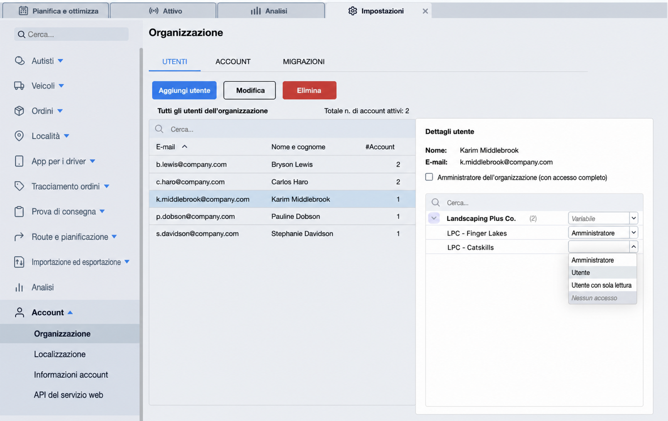Screen dimensions: 668x421
Task: Open API del servizio web
Action: pyautogui.click(x=69, y=395)
